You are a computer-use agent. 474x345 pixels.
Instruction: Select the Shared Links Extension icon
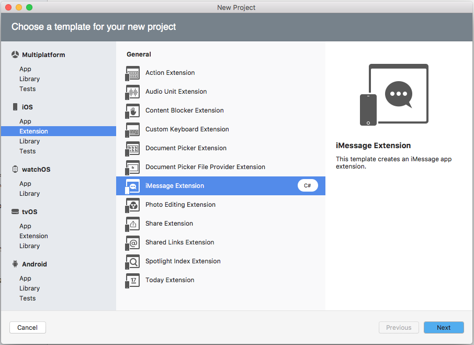coord(132,242)
